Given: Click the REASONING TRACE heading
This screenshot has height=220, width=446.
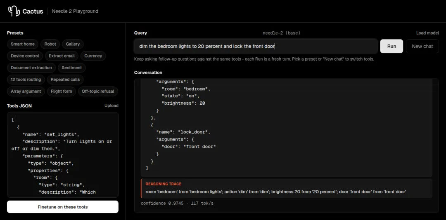Looking at the screenshot, I should 163,184.
